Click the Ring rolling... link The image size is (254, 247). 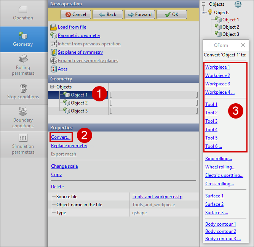point(218,159)
